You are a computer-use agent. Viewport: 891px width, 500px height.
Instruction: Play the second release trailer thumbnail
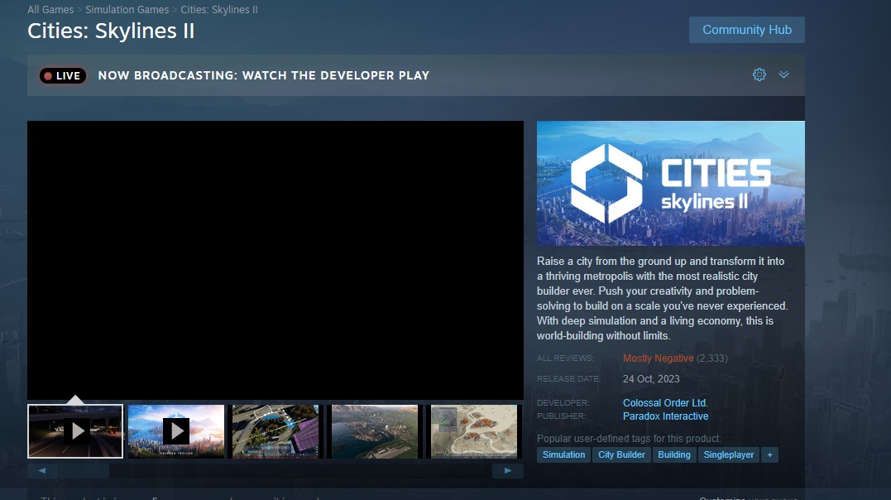(176, 431)
